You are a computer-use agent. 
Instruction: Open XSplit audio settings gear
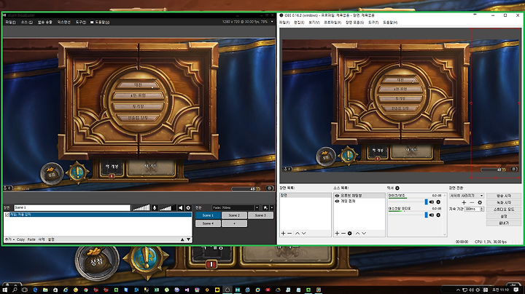(188, 208)
